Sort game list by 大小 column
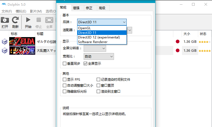Viewport: 212px width, 127px height. point(190,34)
